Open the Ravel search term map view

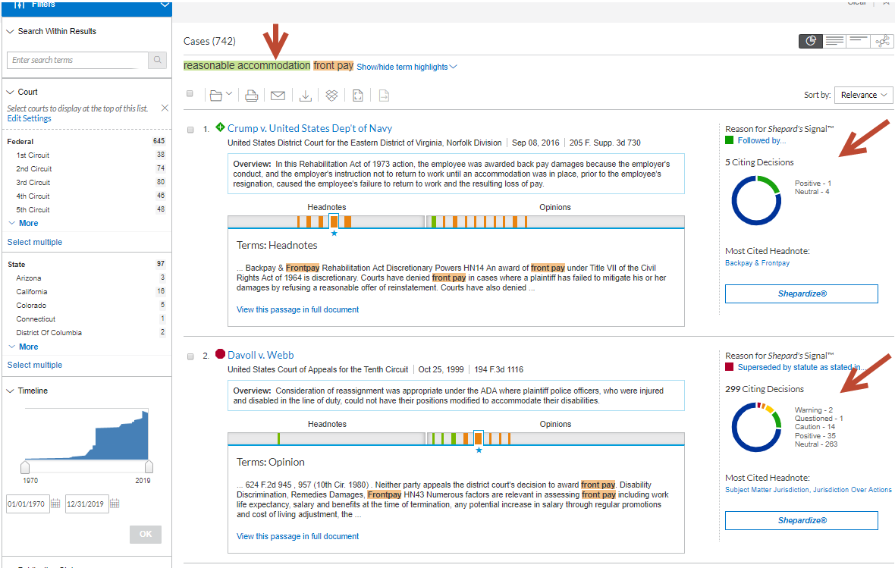click(x=882, y=41)
